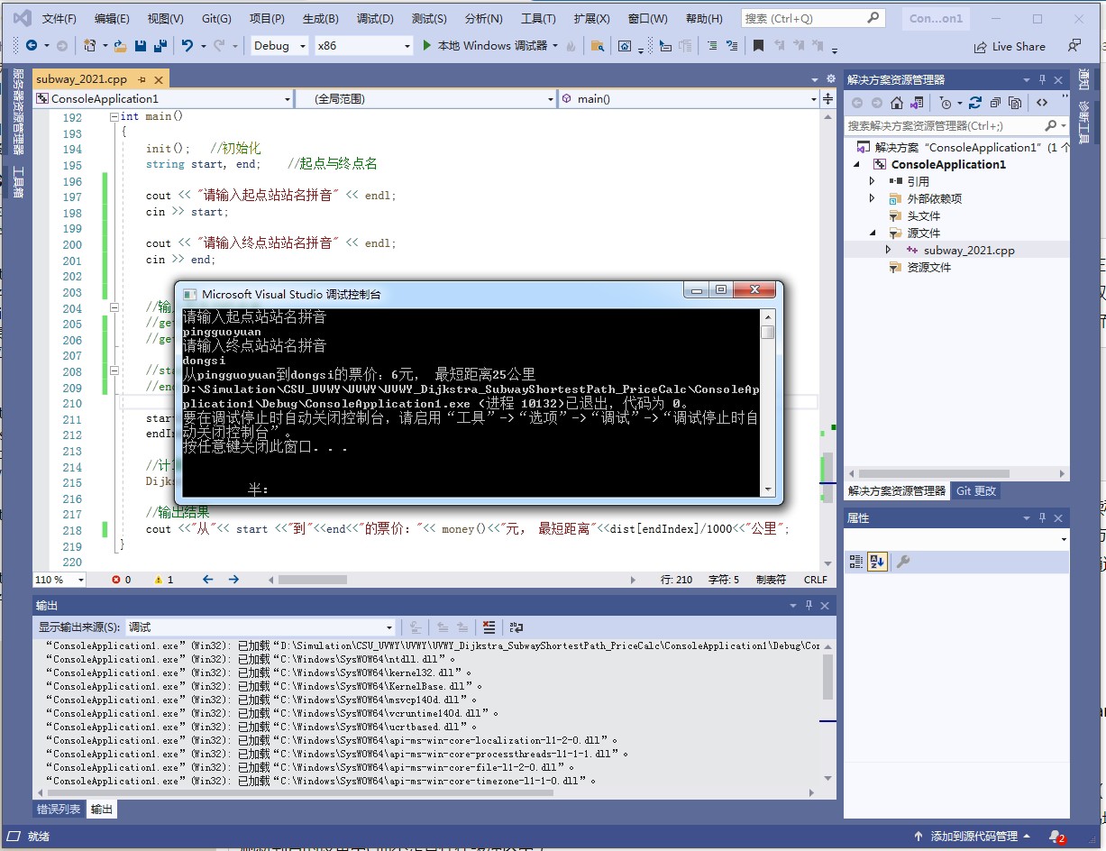1106x851 pixels.
Task: Collapse int main() code fold at line 192
Action: [114, 117]
